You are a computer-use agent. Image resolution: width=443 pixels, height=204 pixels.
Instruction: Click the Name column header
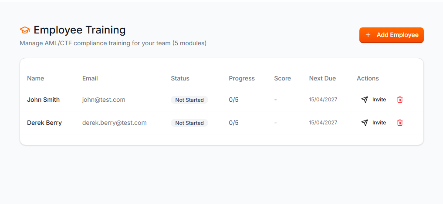coord(35,79)
